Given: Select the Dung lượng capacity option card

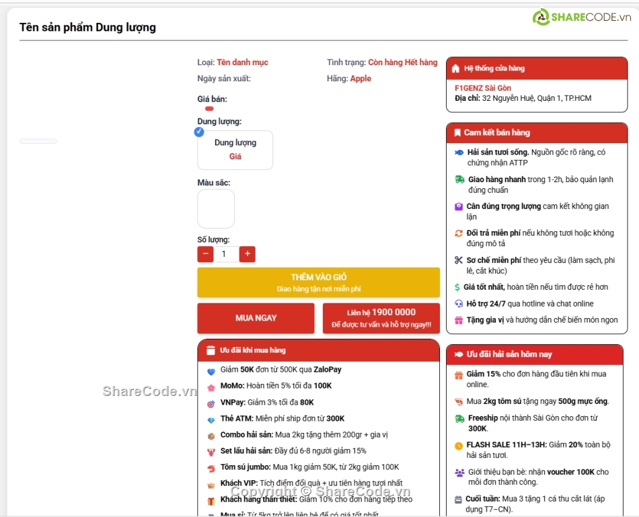Looking at the screenshot, I should 235,150.
